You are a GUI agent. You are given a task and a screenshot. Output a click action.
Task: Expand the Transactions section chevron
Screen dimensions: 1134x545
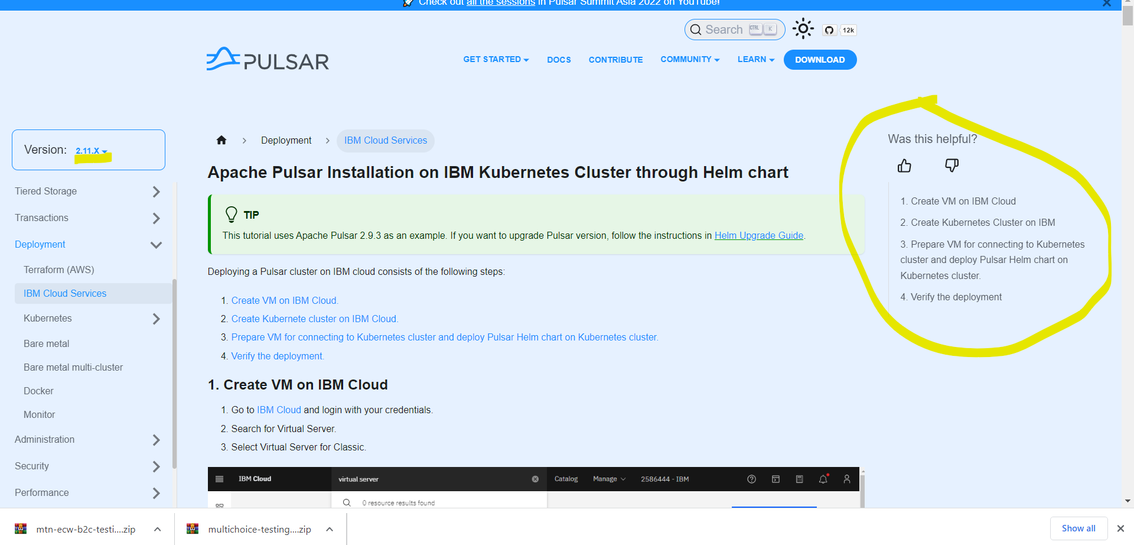tap(156, 218)
